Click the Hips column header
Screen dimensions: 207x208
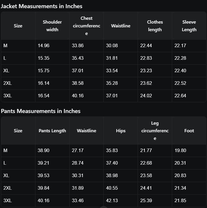121,131
